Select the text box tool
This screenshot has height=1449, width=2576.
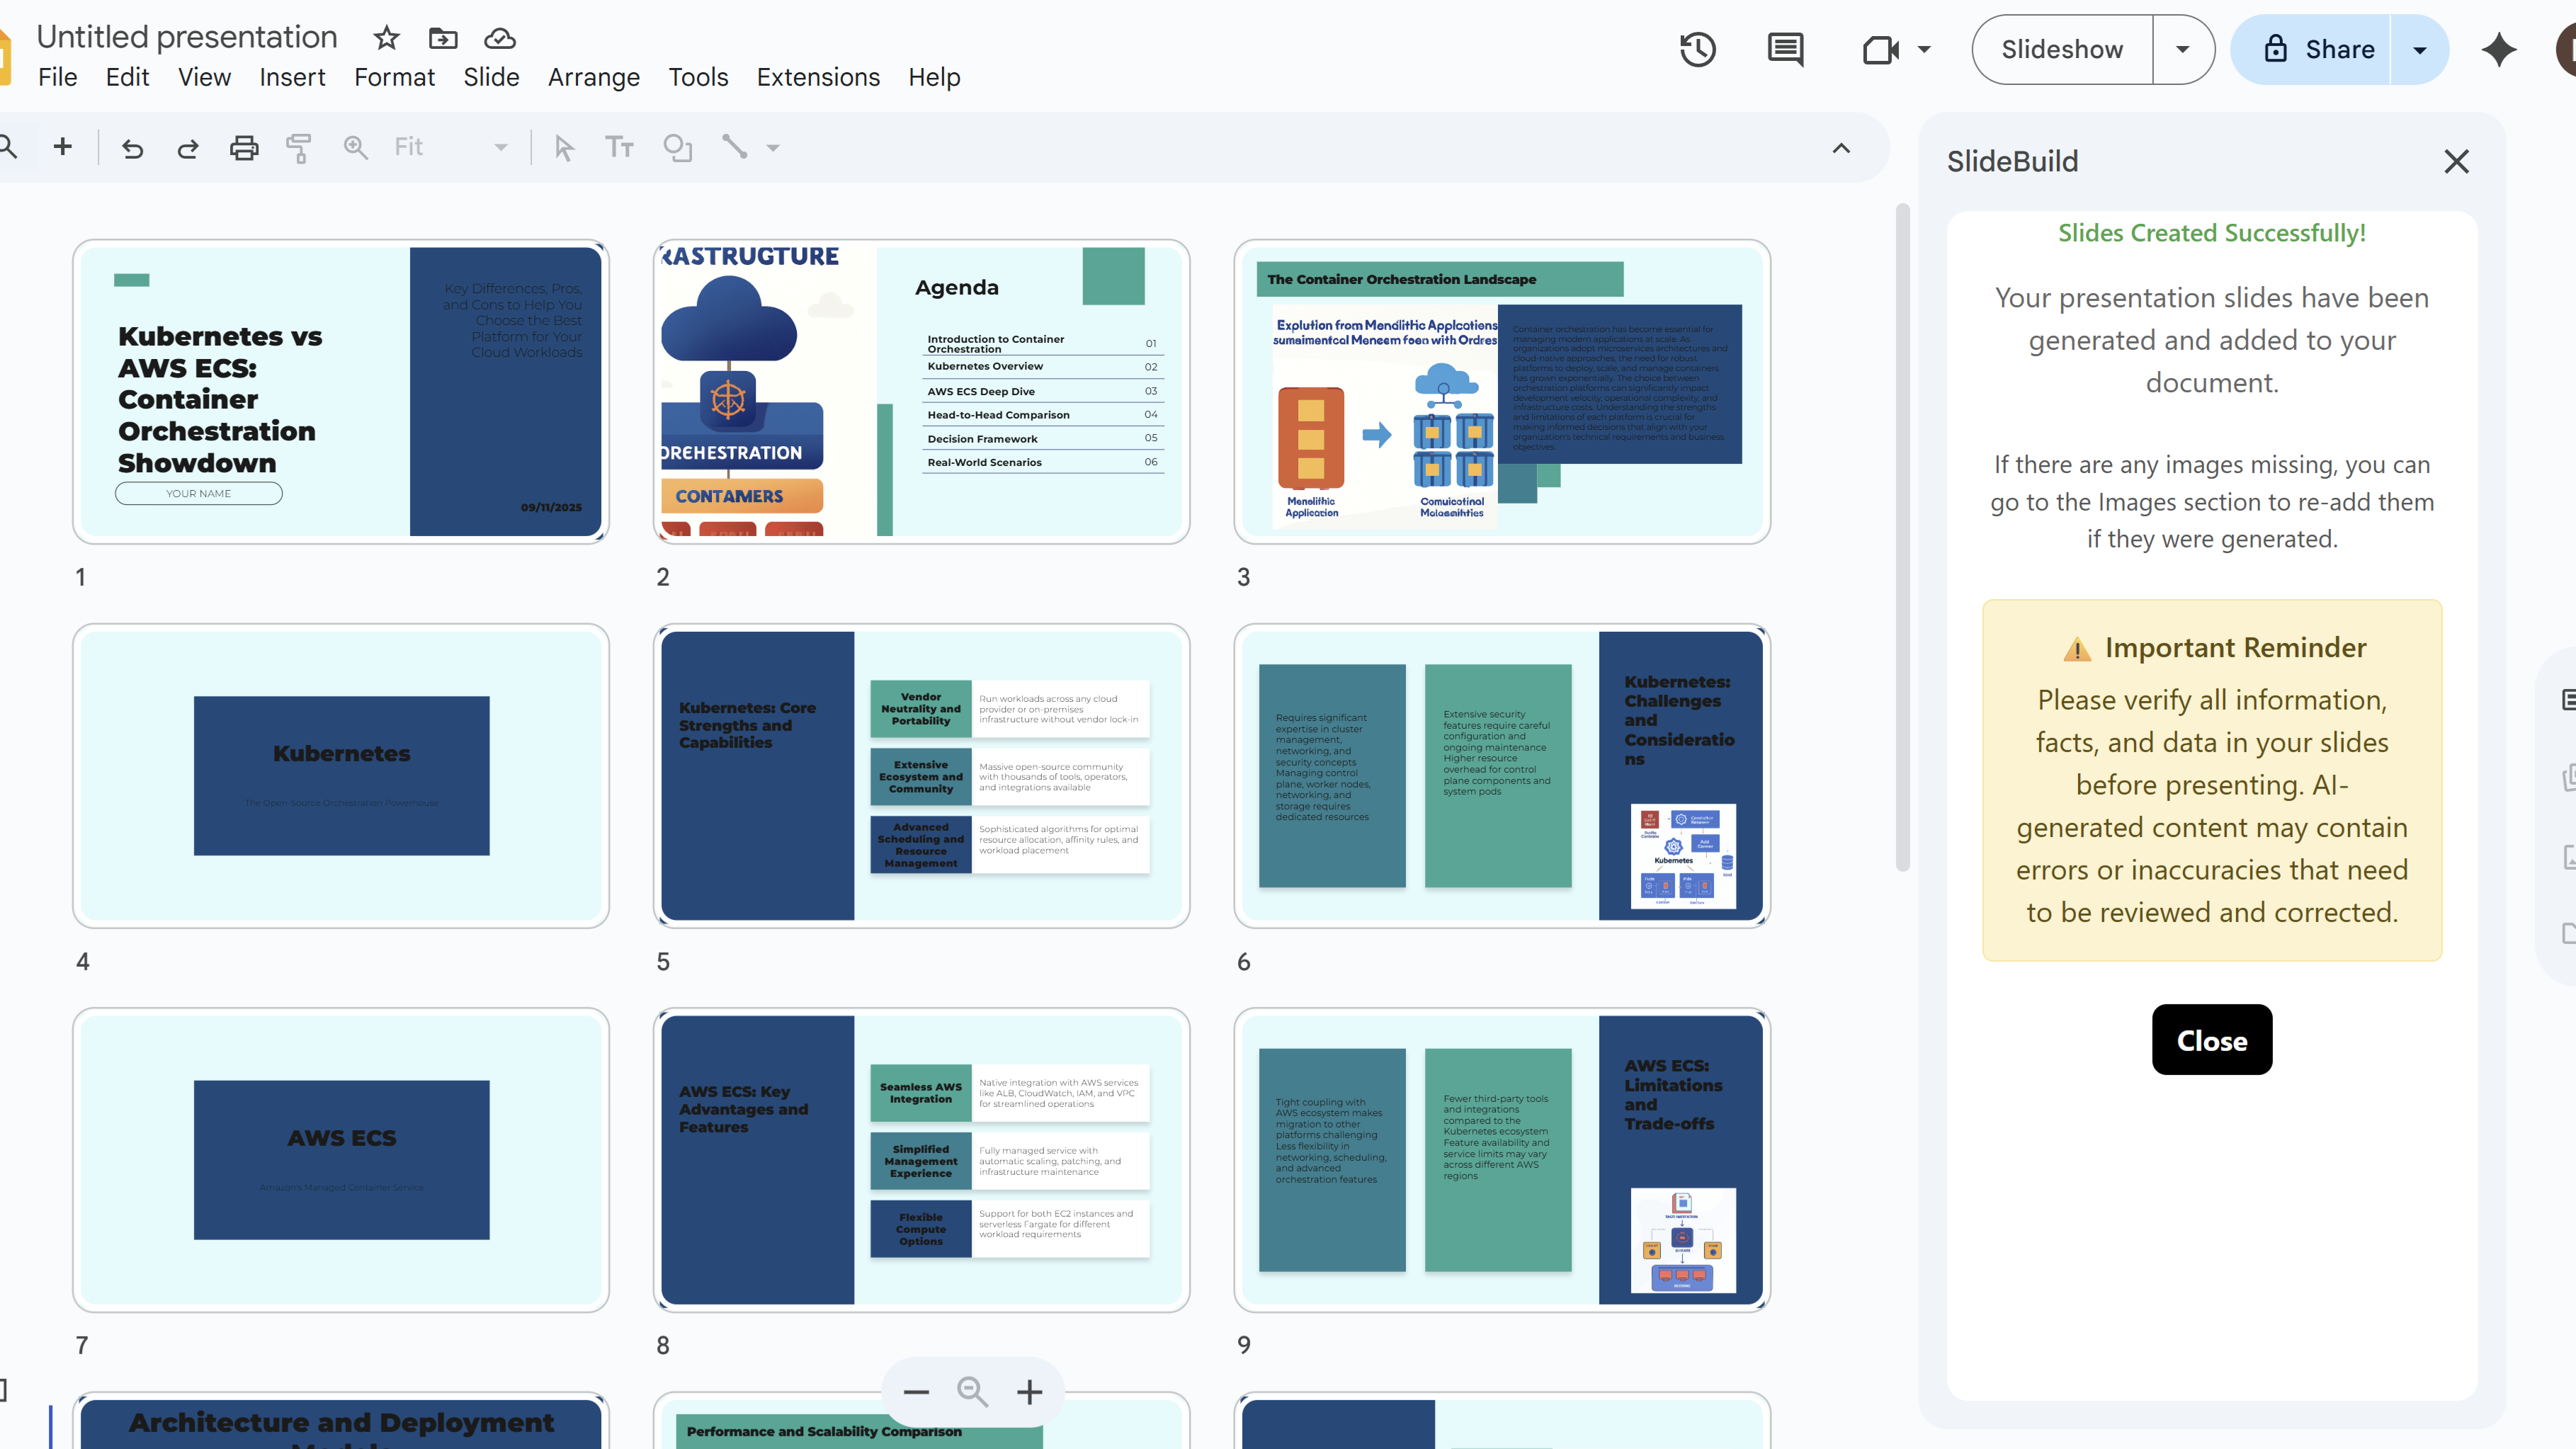pyautogui.click(x=619, y=148)
